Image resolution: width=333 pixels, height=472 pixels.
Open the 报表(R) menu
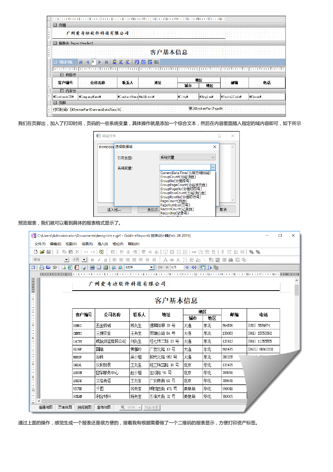point(87,244)
